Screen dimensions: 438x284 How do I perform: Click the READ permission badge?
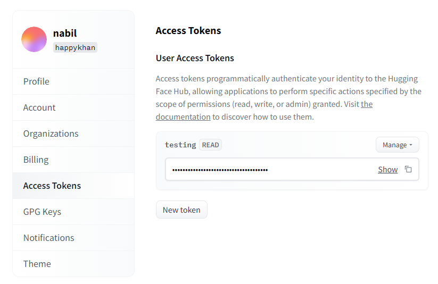tap(210, 145)
